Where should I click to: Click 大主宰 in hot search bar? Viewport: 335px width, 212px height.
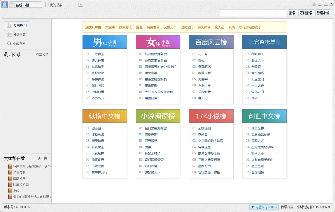pos(110,27)
